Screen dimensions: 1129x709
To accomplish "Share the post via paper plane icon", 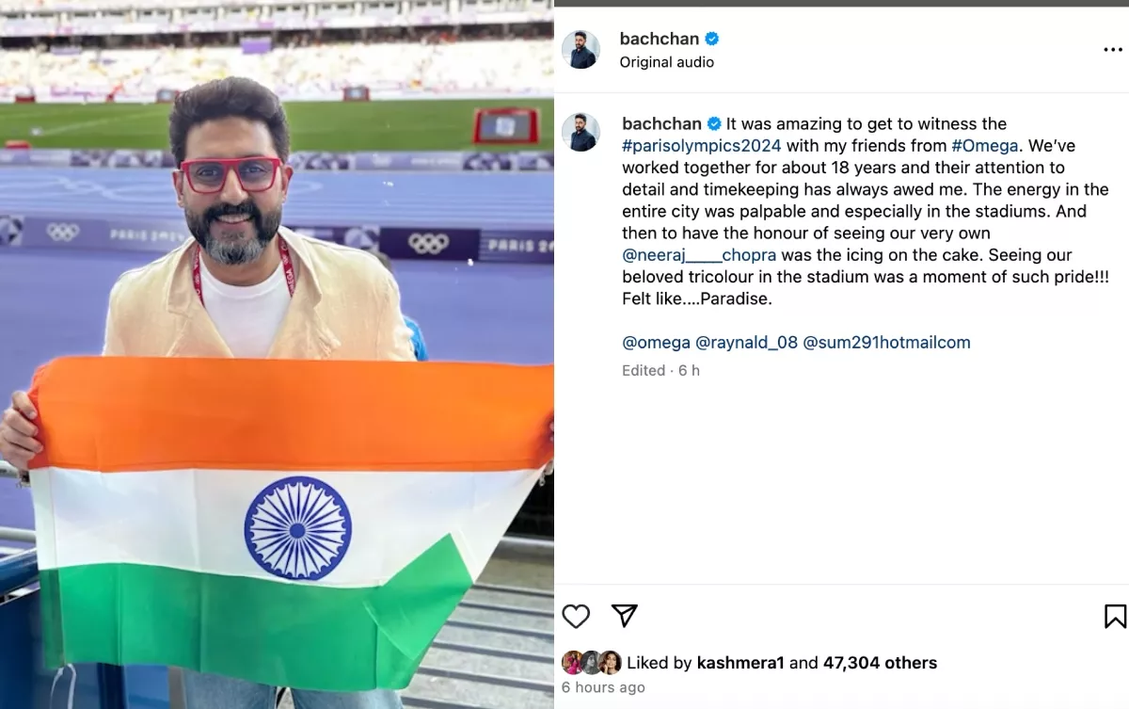I will click(x=625, y=616).
